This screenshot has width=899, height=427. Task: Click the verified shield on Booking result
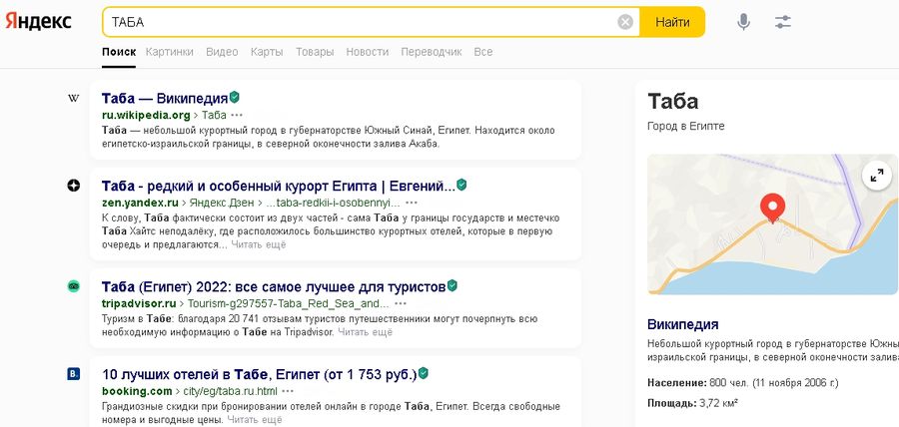point(424,373)
